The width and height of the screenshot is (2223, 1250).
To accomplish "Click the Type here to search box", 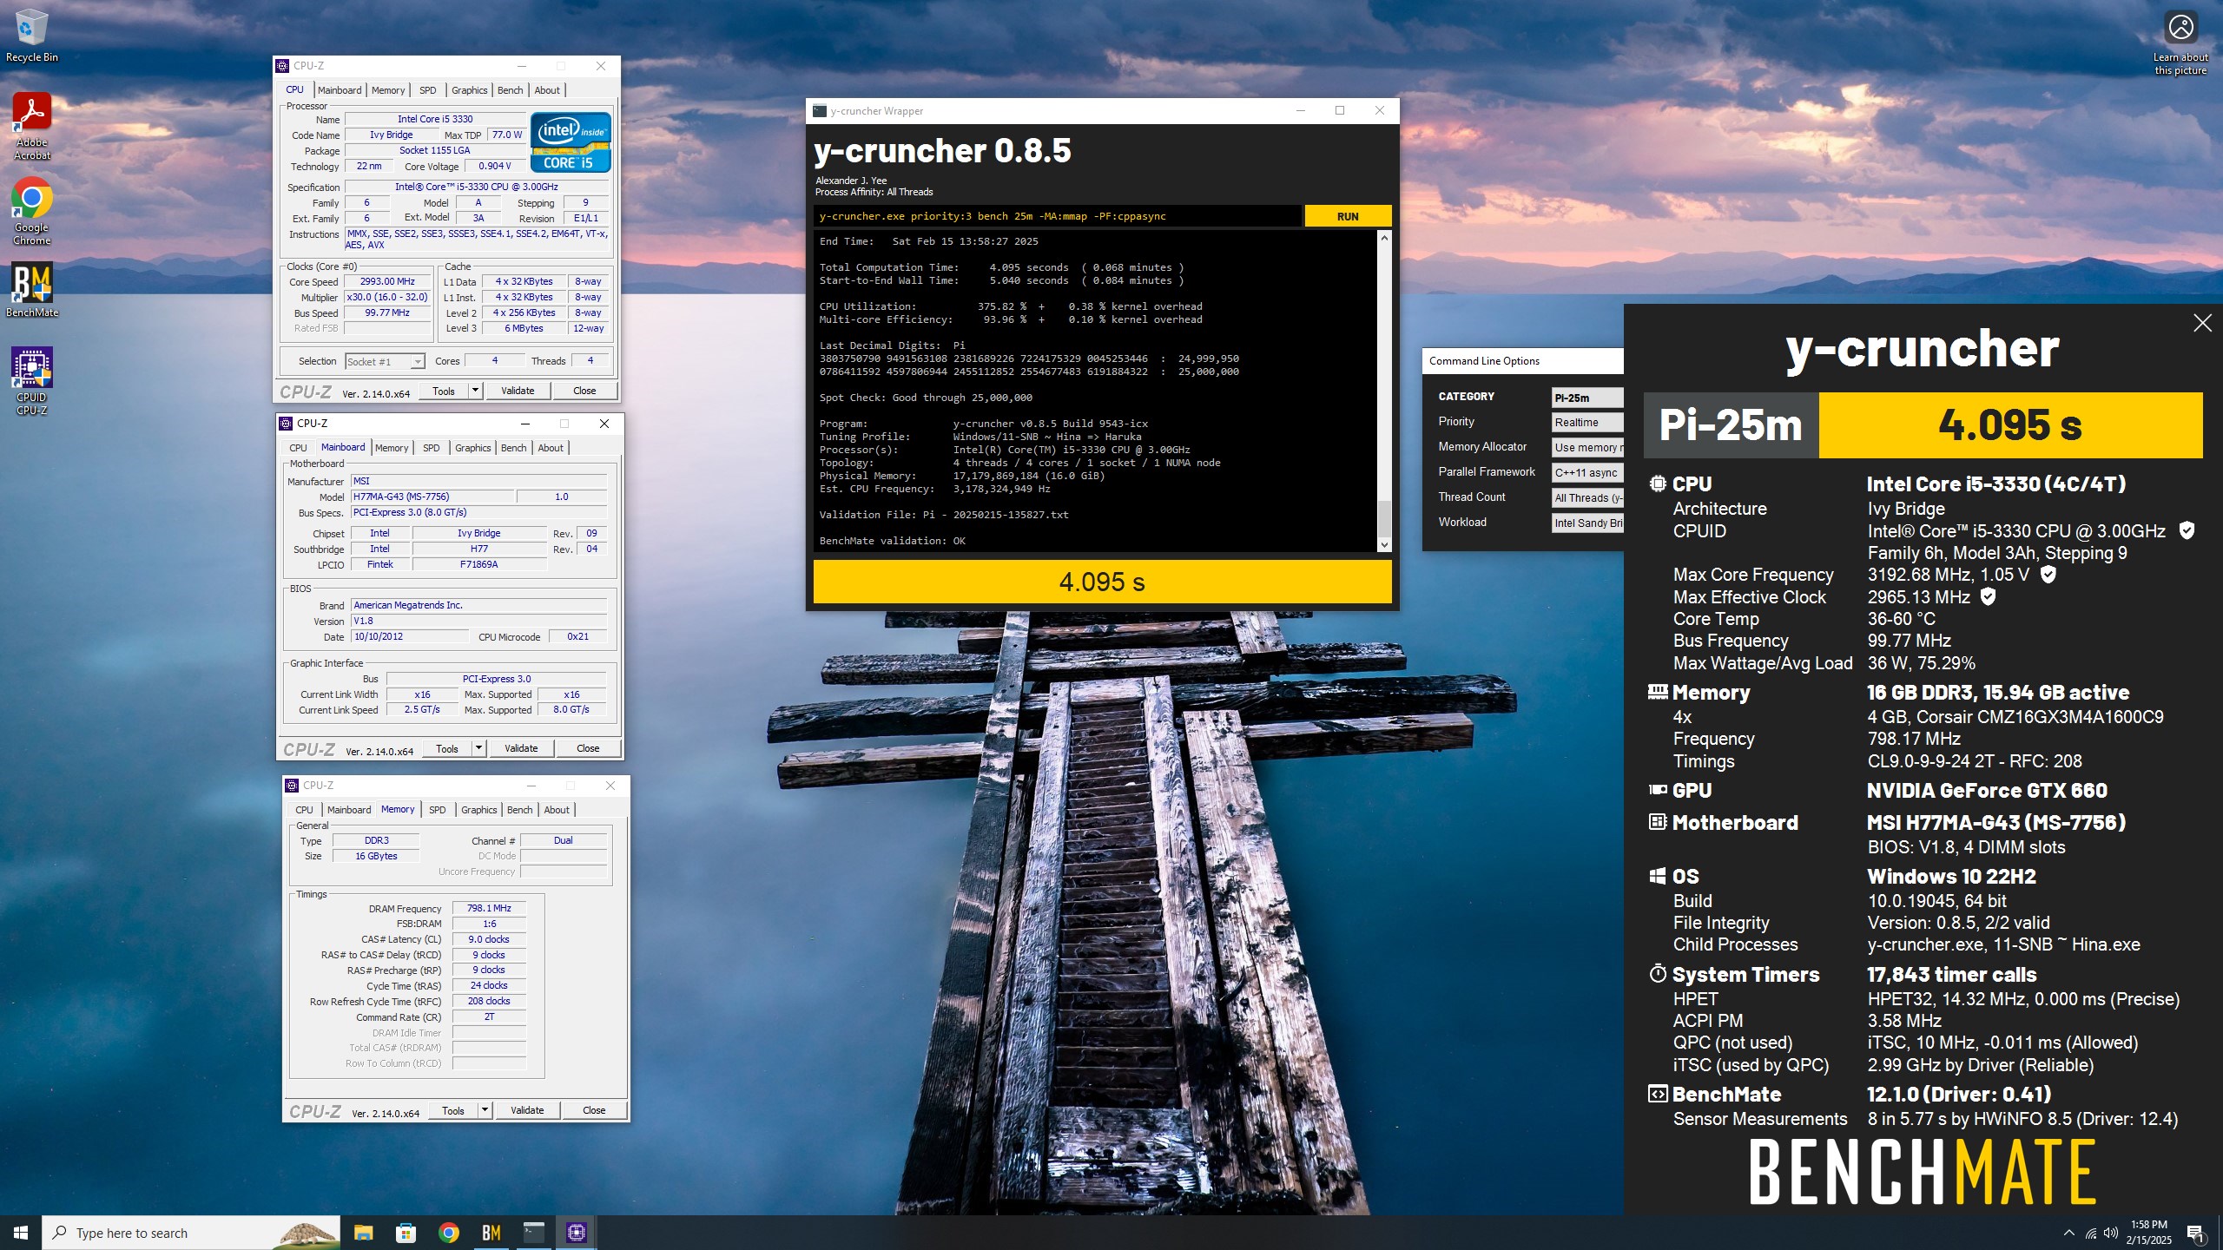I will [192, 1233].
